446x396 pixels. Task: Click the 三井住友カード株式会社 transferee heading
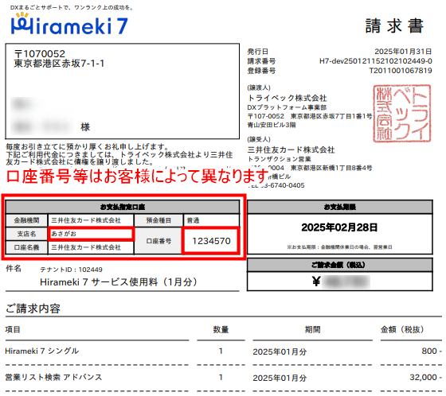(x=291, y=149)
